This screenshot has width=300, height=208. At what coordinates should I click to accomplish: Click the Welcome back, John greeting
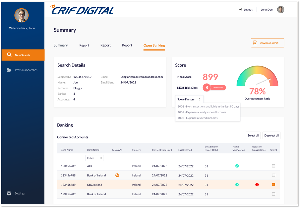pos(22,28)
